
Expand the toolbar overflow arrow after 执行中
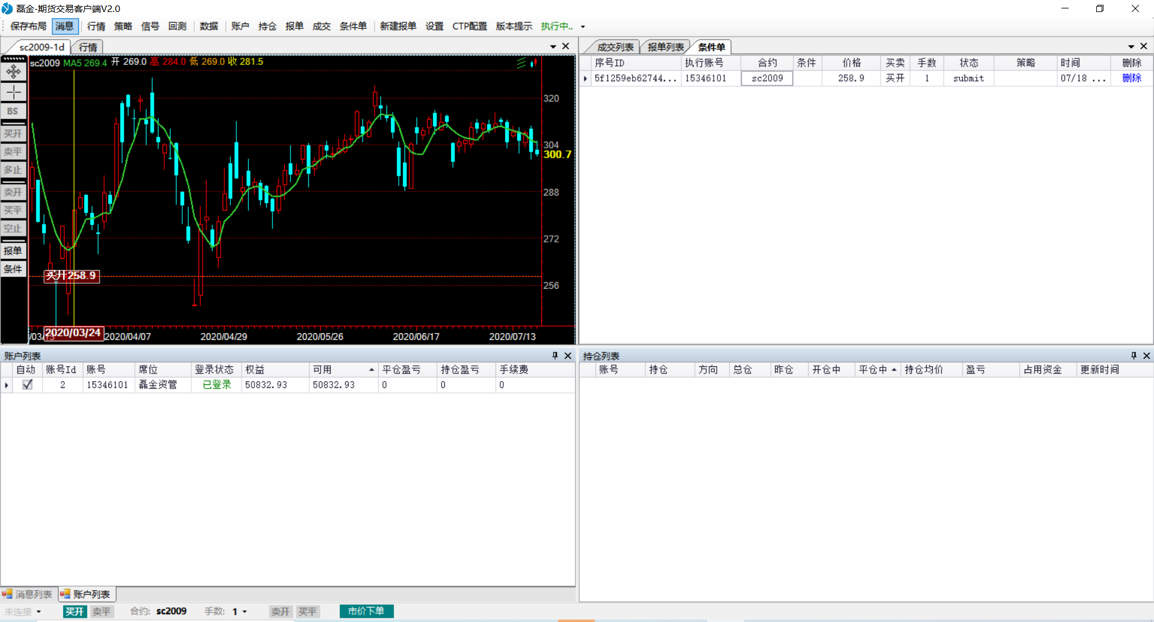pos(583,26)
